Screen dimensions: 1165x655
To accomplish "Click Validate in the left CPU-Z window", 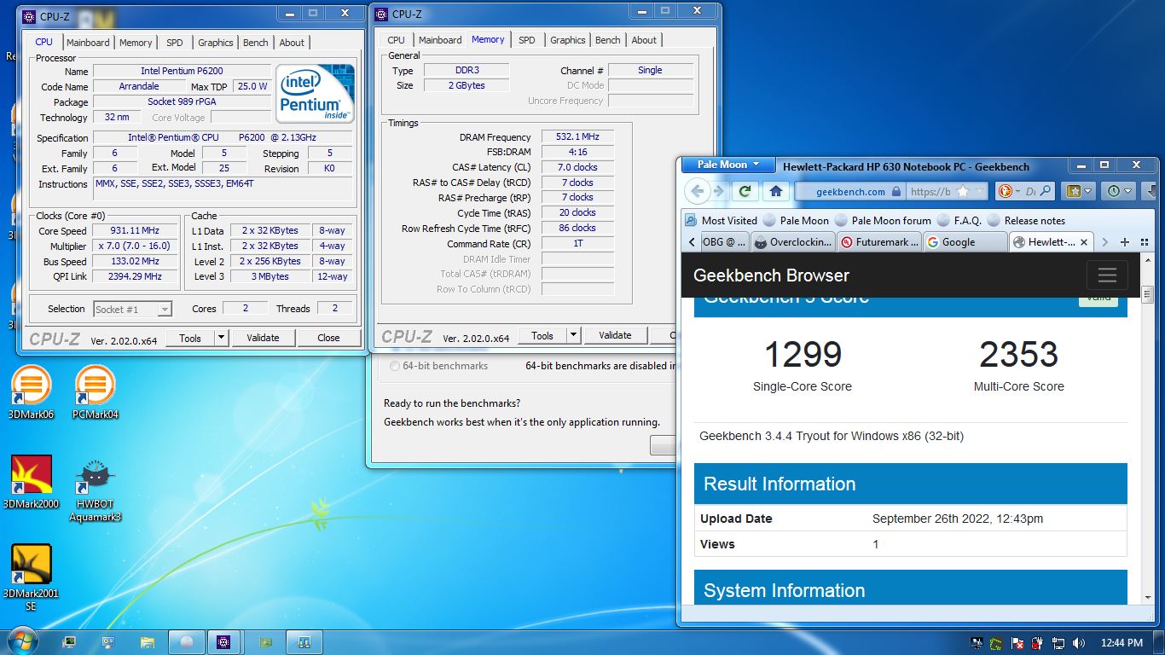I will [x=263, y=338].
